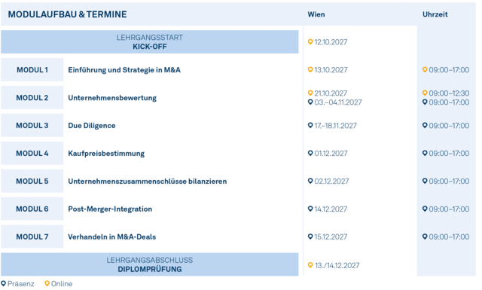Click the date text 21.10.2027
482x290 pixels.
click(331, 93)
